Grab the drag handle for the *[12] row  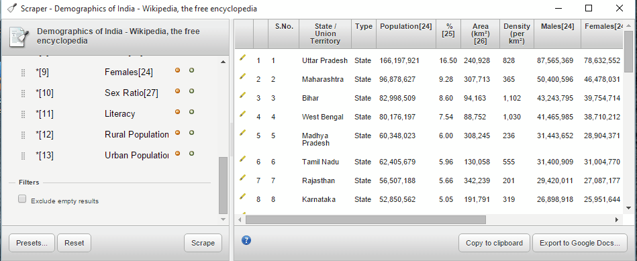[23, 135]
